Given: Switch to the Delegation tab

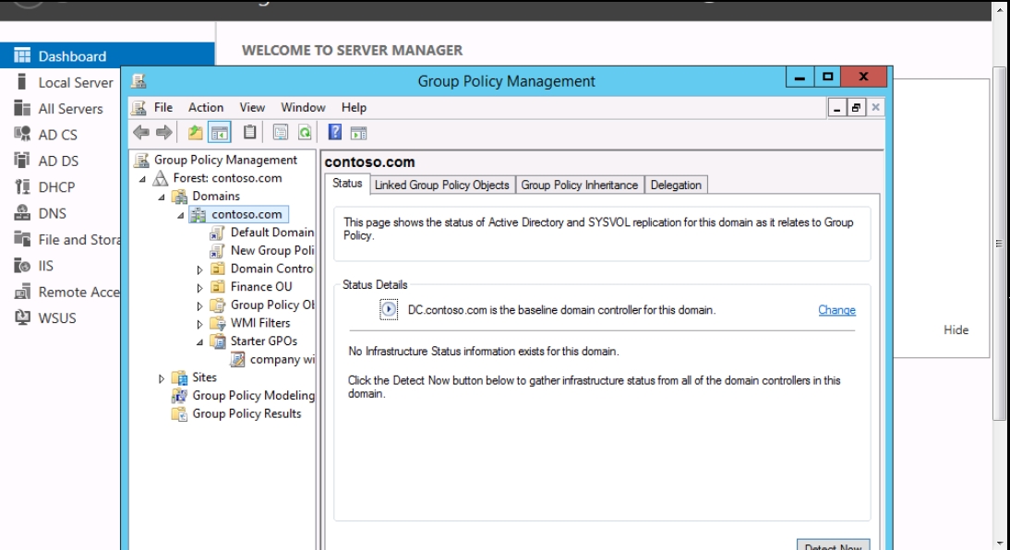Looking at the screenshot, I should [676, 185].
